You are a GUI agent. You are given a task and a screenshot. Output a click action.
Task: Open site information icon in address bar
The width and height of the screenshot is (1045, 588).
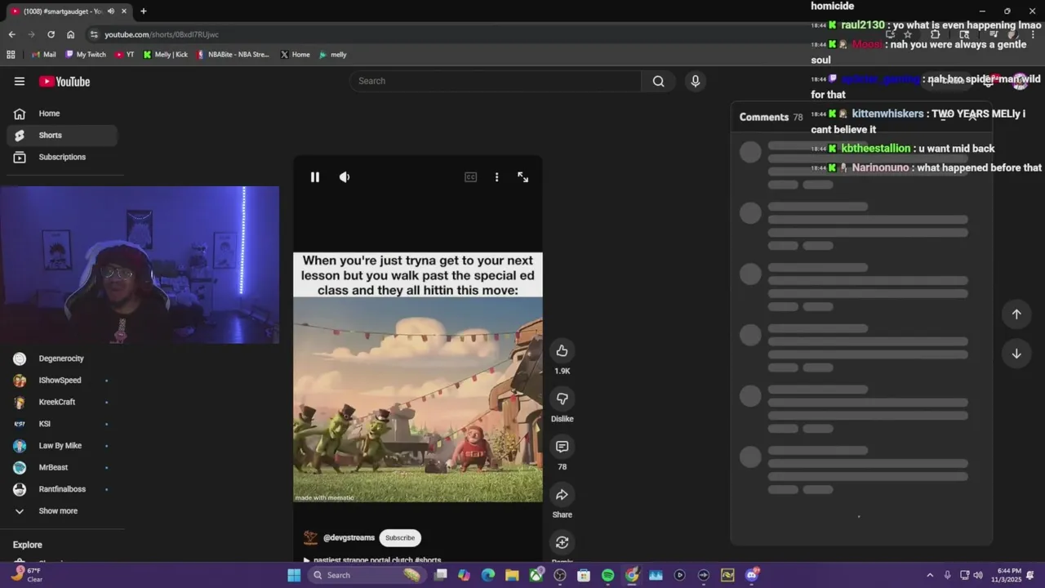[94, 34]
